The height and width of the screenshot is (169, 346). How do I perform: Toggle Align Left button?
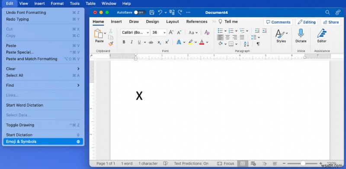point(220,37)
